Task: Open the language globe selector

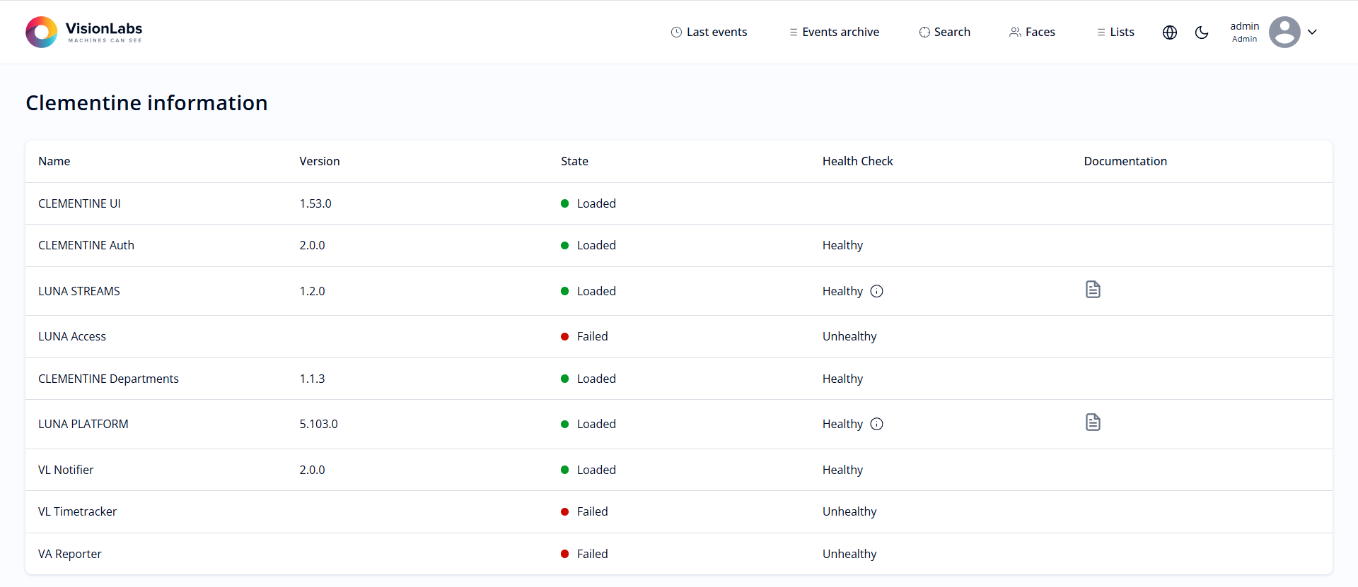Action: click(1170, 32)
